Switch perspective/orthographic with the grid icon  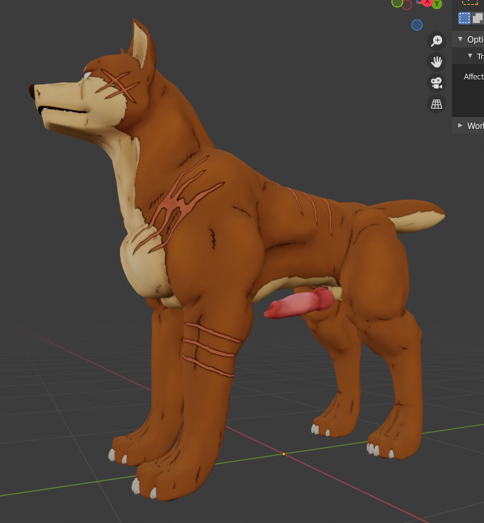437,104
